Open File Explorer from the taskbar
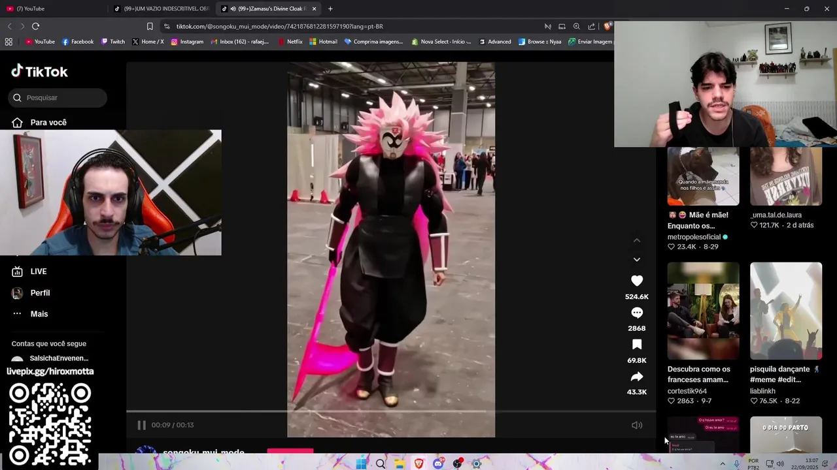Screen dimensions: 837x470 [x=400, y=463]
